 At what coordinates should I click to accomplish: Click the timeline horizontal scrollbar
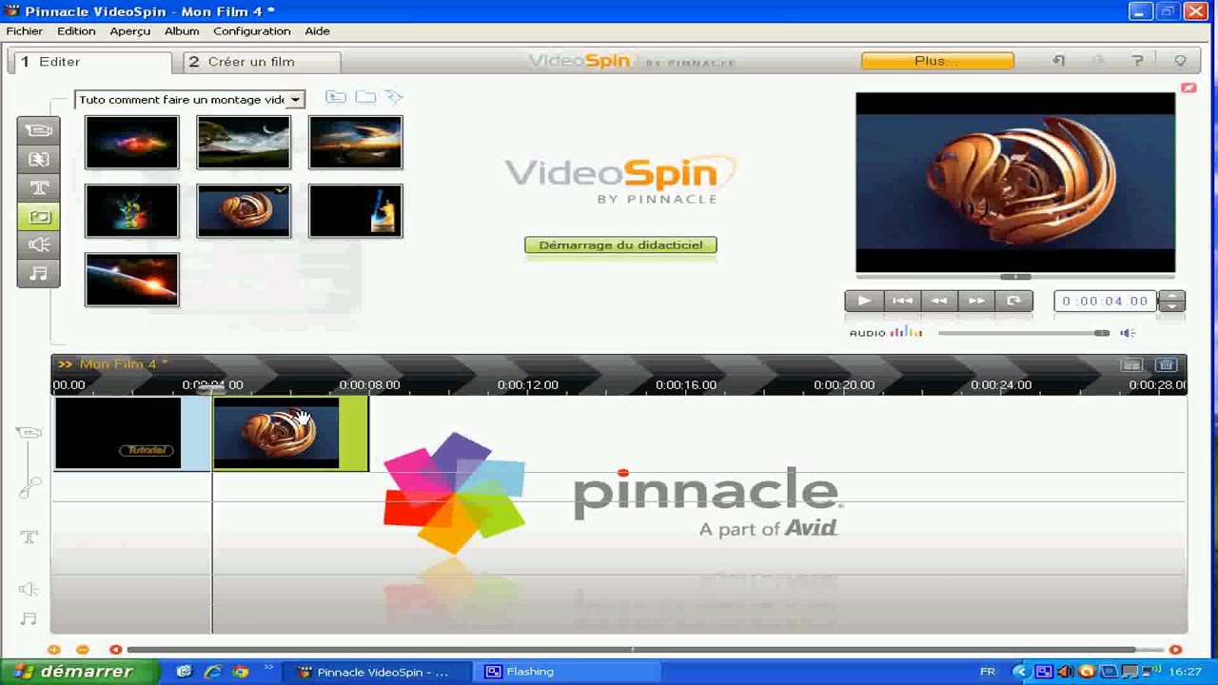[x=630, y=650]
